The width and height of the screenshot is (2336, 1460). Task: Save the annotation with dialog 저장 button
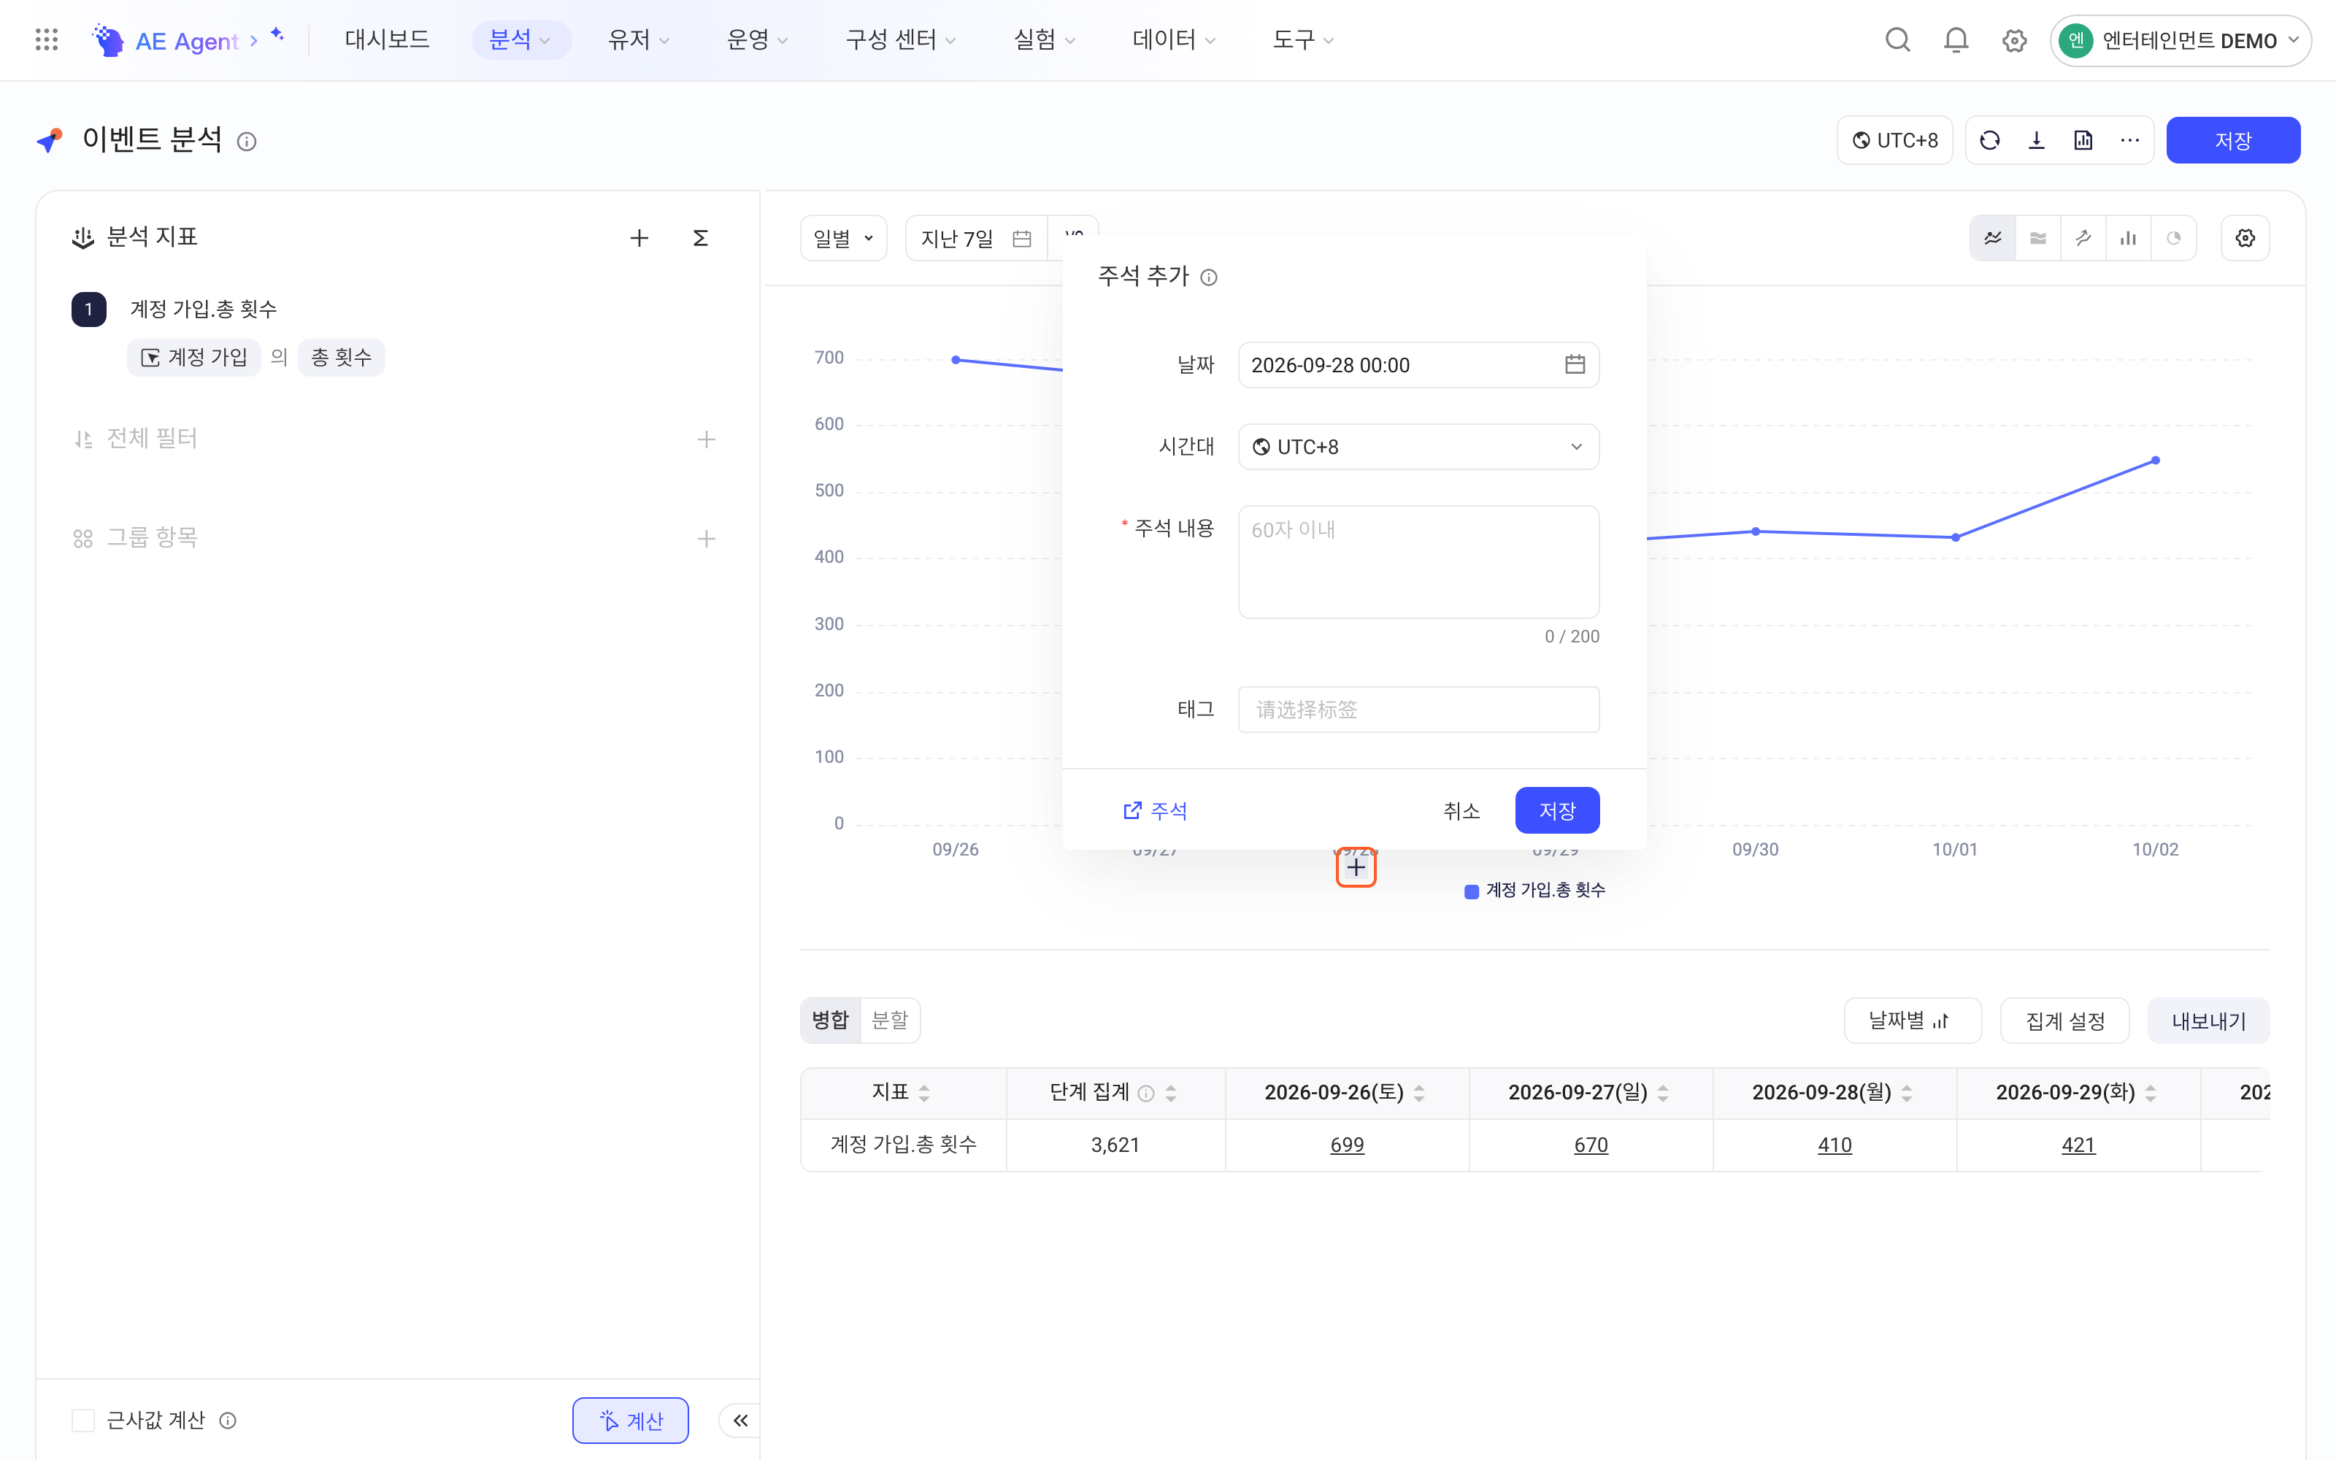[x=1557, y=810]
